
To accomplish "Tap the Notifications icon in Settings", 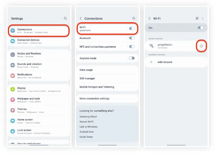I will pyautogui.click(x=13, y=76).
